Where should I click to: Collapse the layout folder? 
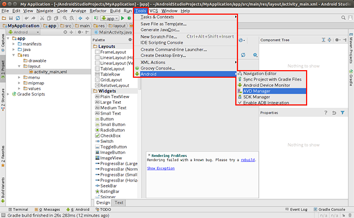click(19, 66)
